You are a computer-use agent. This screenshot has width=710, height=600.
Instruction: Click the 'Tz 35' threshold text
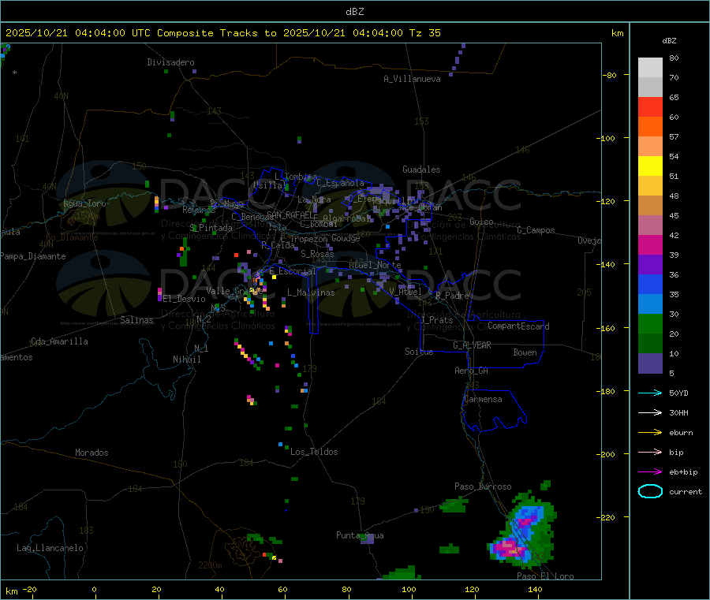pyautogui.click(x=424, y=33)
